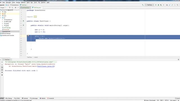Select Scratches and Consoles node
The image size is (180, 101).
[8, 36]
